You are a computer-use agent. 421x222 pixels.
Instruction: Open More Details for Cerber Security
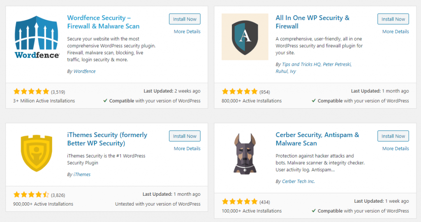(x=396, y=149)
